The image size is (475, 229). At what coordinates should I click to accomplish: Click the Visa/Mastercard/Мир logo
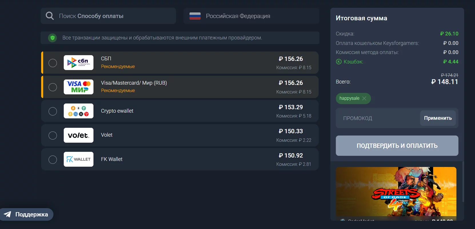(79, 87)
